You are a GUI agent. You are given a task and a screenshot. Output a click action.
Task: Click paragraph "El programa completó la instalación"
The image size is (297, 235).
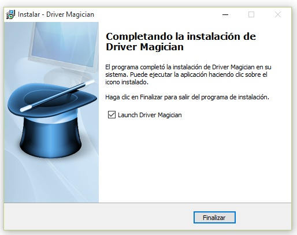[188, 74]
